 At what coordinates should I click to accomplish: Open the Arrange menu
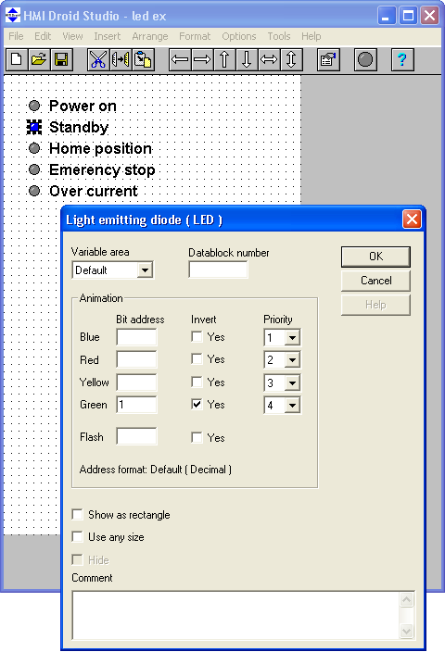click(150, 37)
